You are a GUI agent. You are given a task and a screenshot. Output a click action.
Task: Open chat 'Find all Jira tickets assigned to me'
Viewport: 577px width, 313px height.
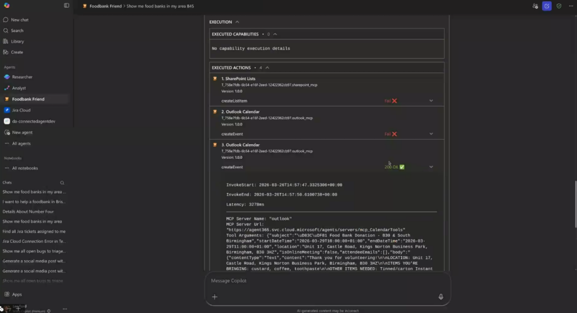coord(34,231)
